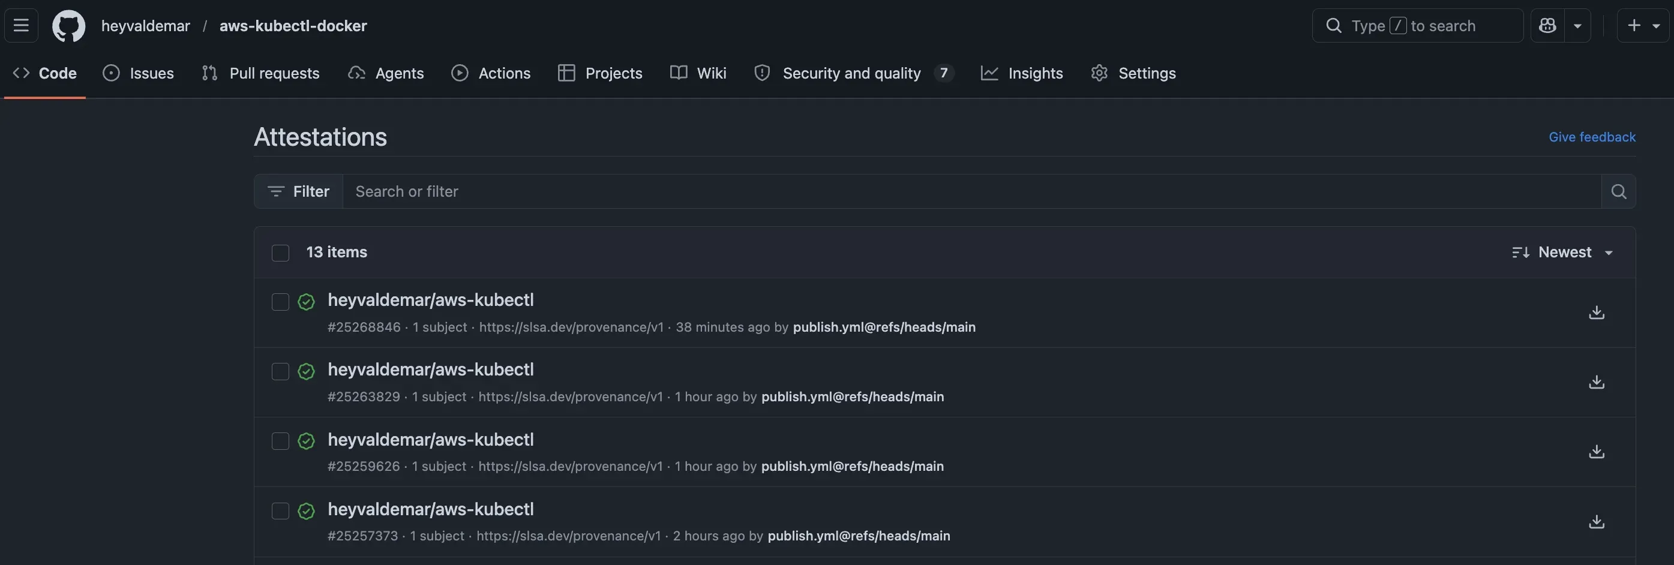
Task: Check the first attestation row checkbox
Action: tap(280, 303)
